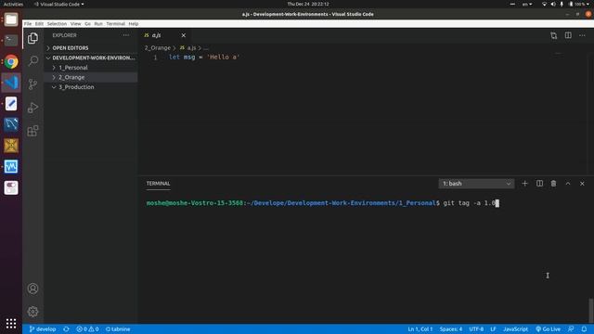
Task: Open Activities overview
Action: click(x=13, y=4)
